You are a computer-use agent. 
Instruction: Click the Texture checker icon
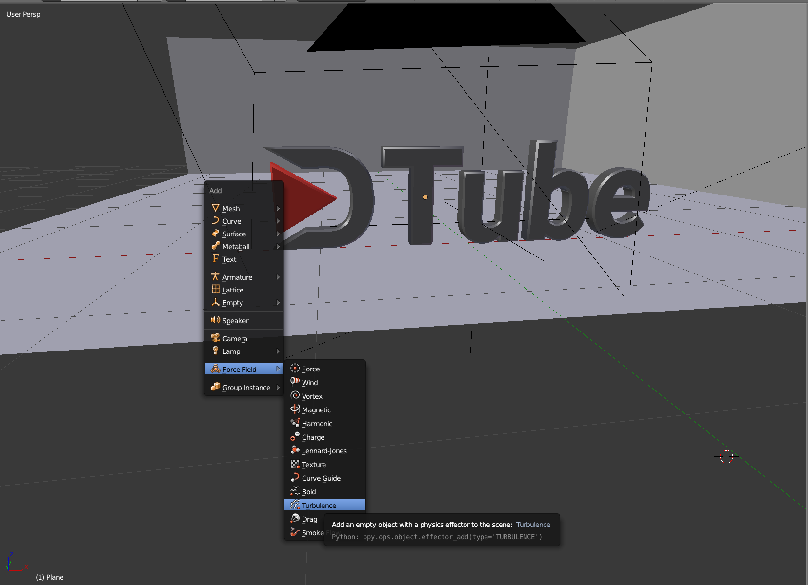click(x=295, y=464)
